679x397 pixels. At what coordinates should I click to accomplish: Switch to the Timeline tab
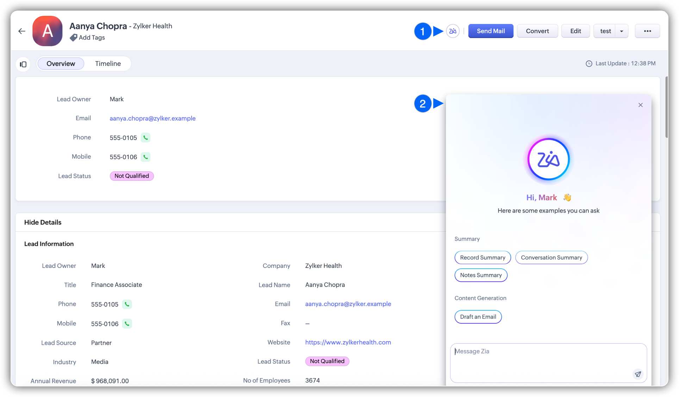click(x=108, y=64)
